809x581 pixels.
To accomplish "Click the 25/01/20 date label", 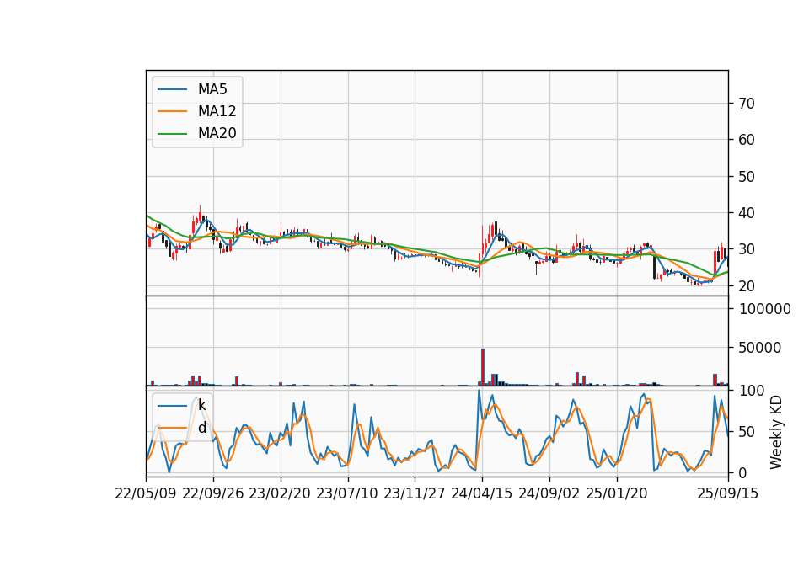I will click(x=617, y=494).
